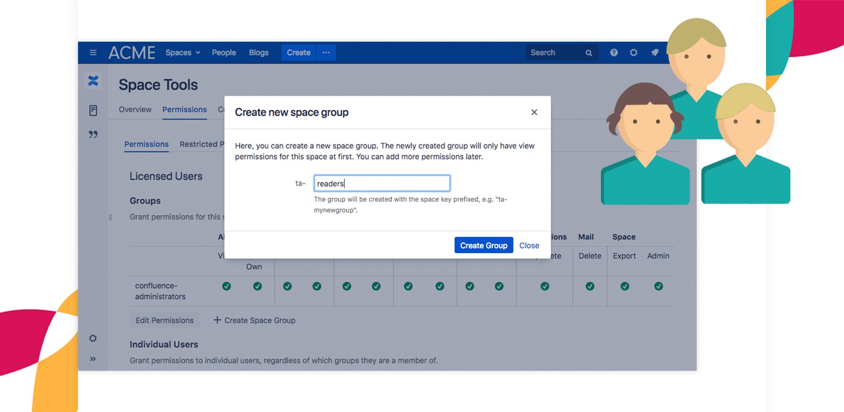Expand the sidebar with double-chevron icon
Image resolution: width=844 pixels, height=412 pixels.
[93, 359]
